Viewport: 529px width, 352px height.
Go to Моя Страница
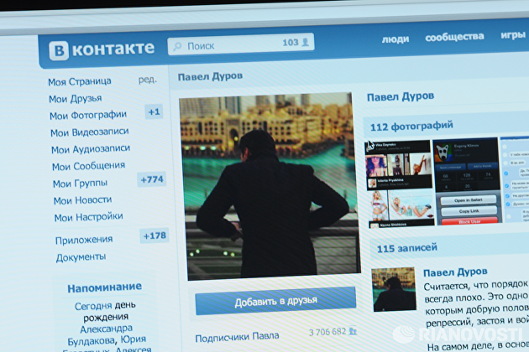(x=80, y=81)
